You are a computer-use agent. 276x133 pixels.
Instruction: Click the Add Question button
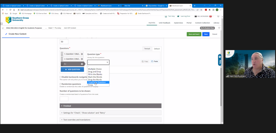(72, 69)
